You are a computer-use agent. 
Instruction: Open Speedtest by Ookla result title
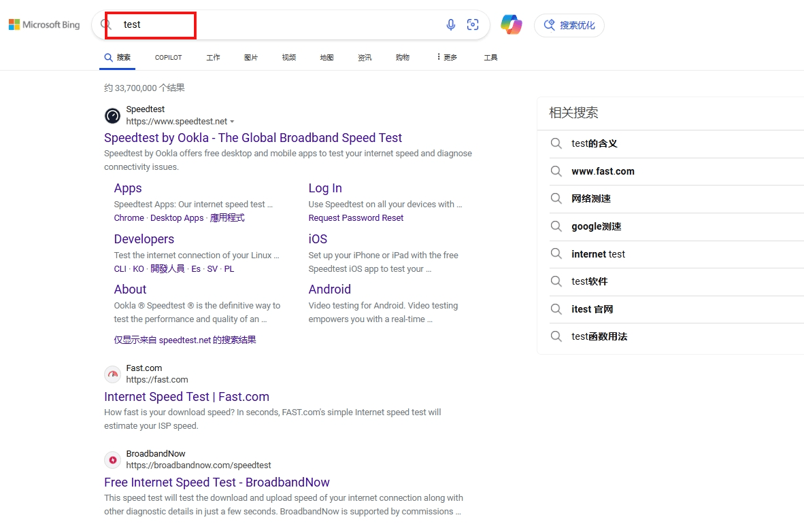point(253,138)
